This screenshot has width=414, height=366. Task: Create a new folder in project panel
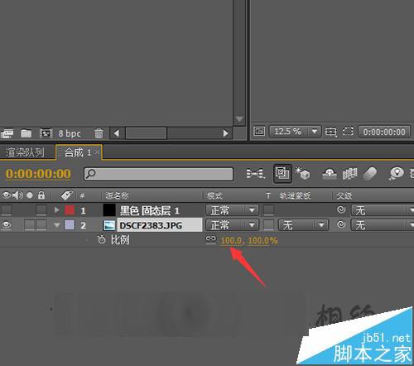coord(26,133)
